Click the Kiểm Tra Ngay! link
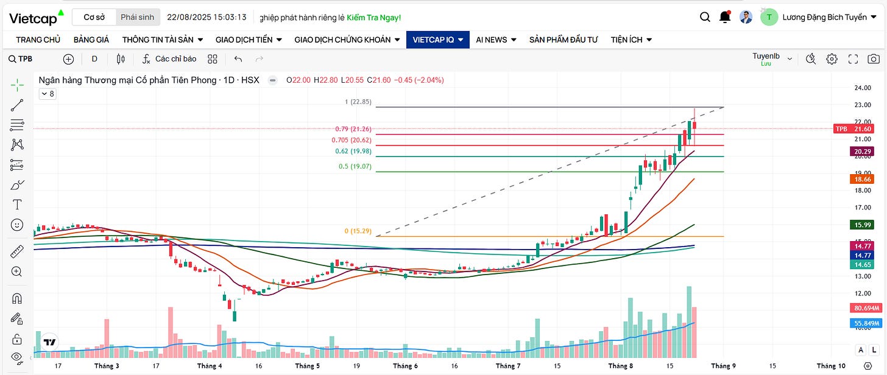The width and height of the screenshot is (887, 375). tap(374, 18)
